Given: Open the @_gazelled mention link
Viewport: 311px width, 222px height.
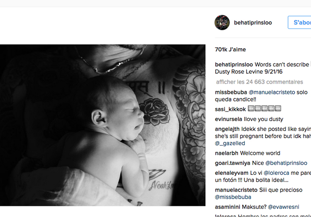Looking at the screenshot, I should pyautogui.click(x=230, y=143).
